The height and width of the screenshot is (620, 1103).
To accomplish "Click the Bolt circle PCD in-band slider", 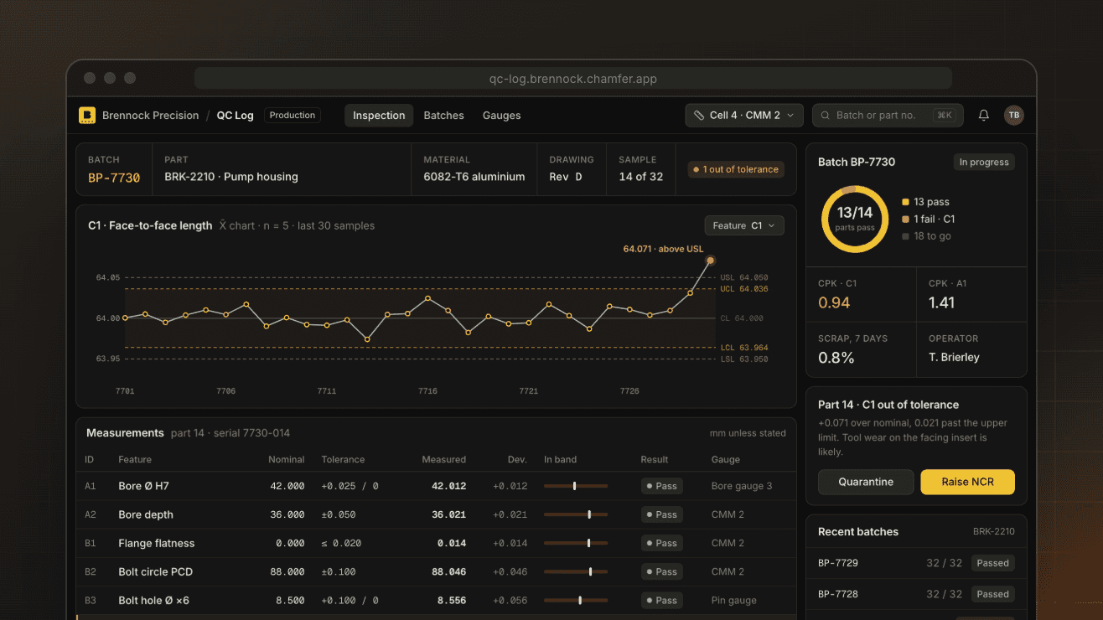I will [x=576, y=571].
